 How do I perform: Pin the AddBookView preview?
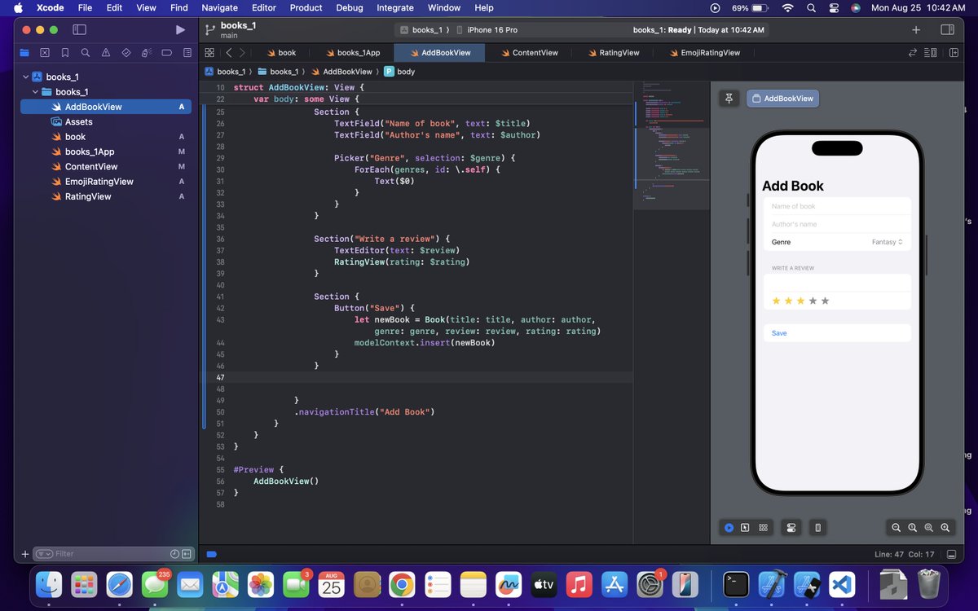[729, 99]
